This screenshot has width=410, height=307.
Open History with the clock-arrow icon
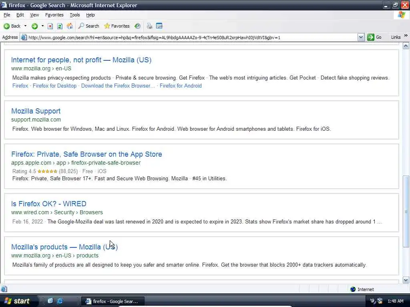click(138, 26)
